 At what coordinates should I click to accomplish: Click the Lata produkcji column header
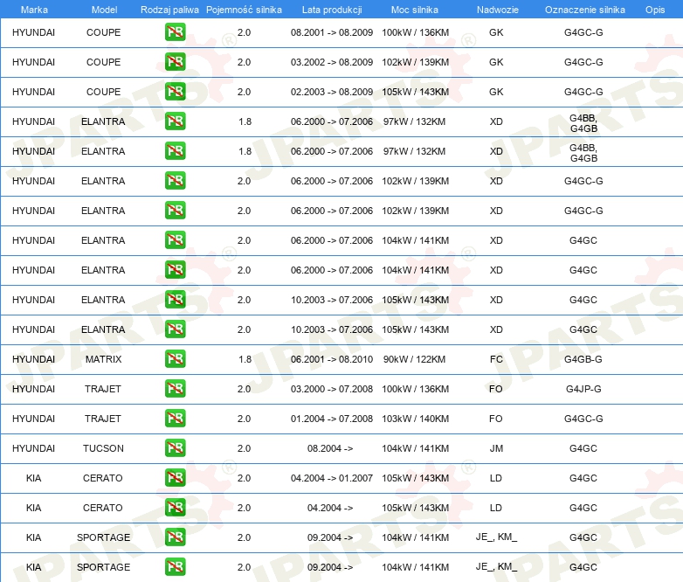[332, 10]
